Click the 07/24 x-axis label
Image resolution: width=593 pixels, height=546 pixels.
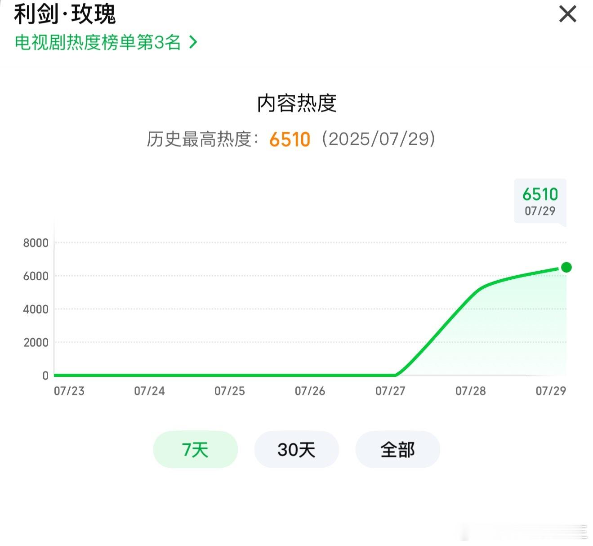(149, 391)
